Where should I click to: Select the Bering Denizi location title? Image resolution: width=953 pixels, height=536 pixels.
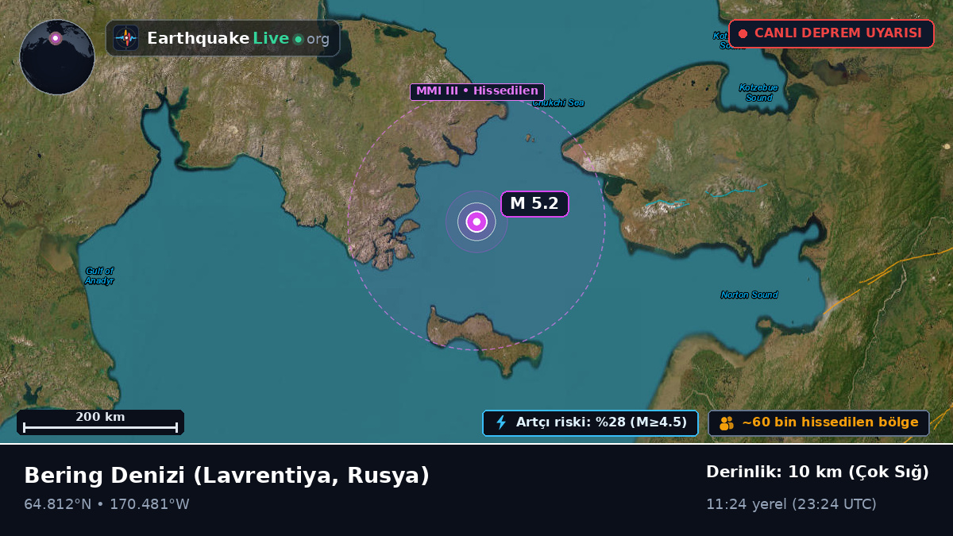[226, 476]
